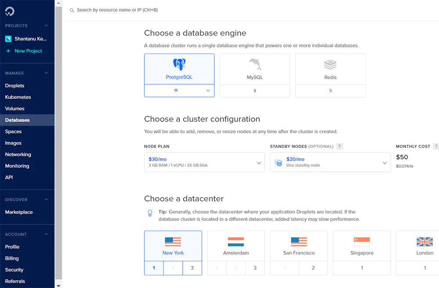Image resolution: width=439 pixels, height=288 pixels.
Task: Select New York datacenter 3
Action: [x=192, y=268]
